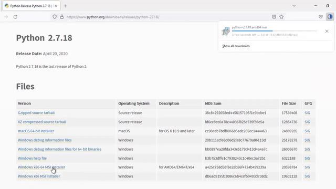Open Windows debug information files link
The width and height of the screenshot is (336, 189).
tap(45, 140)
